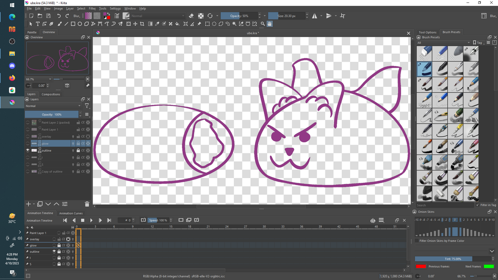Show the glow layer in Layers
Screen dimensions: 498x280
point(28,143)
